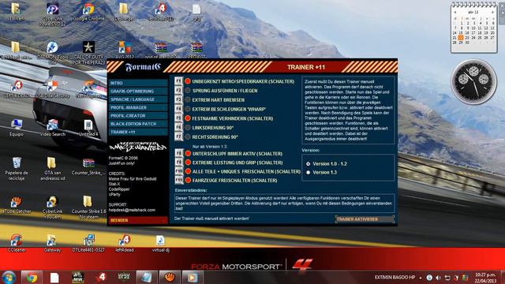
Task: Click F11 Fahrzeuge Freischalten indicator
Action: coord(188,181)
